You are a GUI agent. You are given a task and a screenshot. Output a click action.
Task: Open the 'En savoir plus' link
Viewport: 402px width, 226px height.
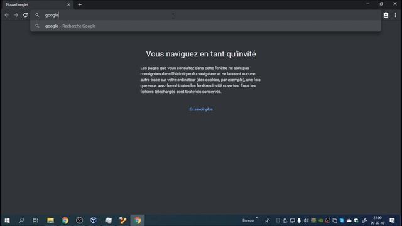click(x=201, y=109)
